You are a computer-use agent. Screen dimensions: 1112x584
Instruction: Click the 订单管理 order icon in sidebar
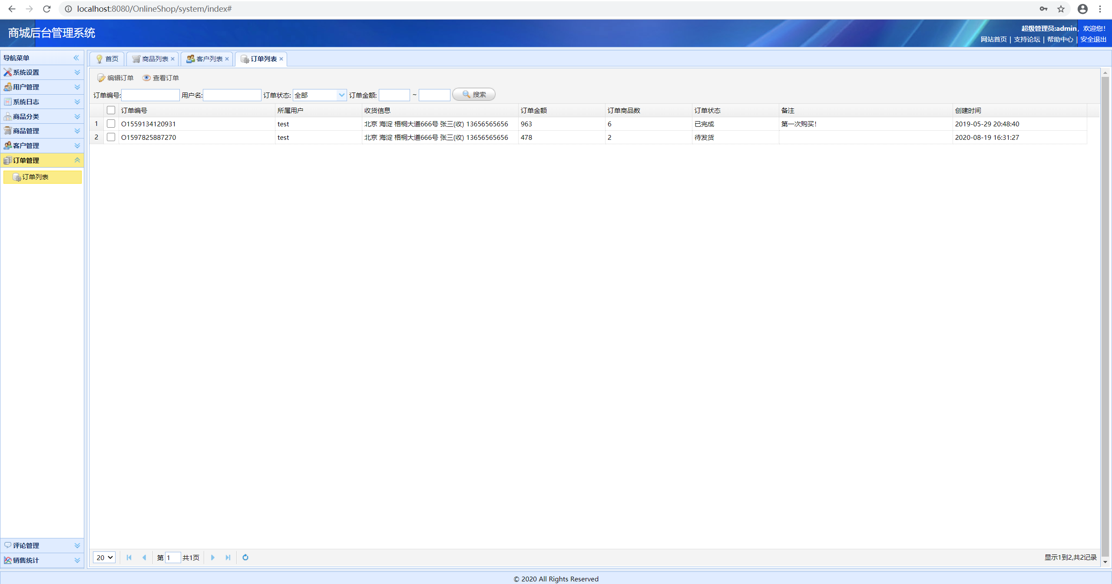(7, 160)
